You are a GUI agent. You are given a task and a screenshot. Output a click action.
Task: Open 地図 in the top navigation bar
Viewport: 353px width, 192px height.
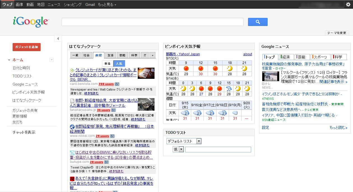point(41,4)
